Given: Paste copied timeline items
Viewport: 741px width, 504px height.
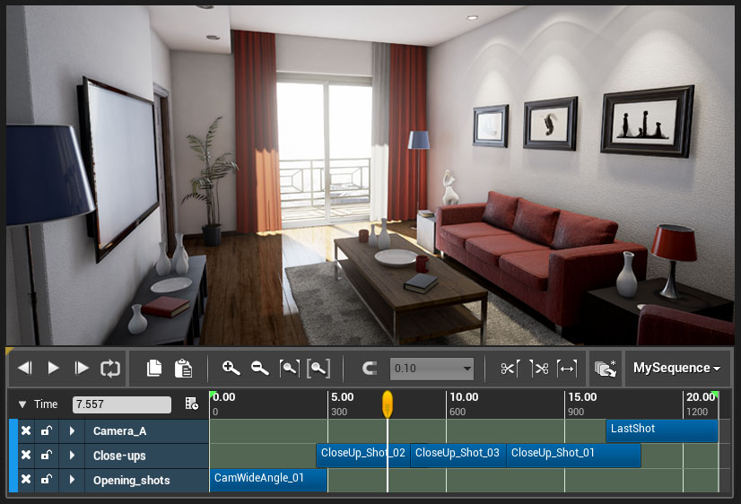Looking at the screenshot, I should click(x=183, y=369).
